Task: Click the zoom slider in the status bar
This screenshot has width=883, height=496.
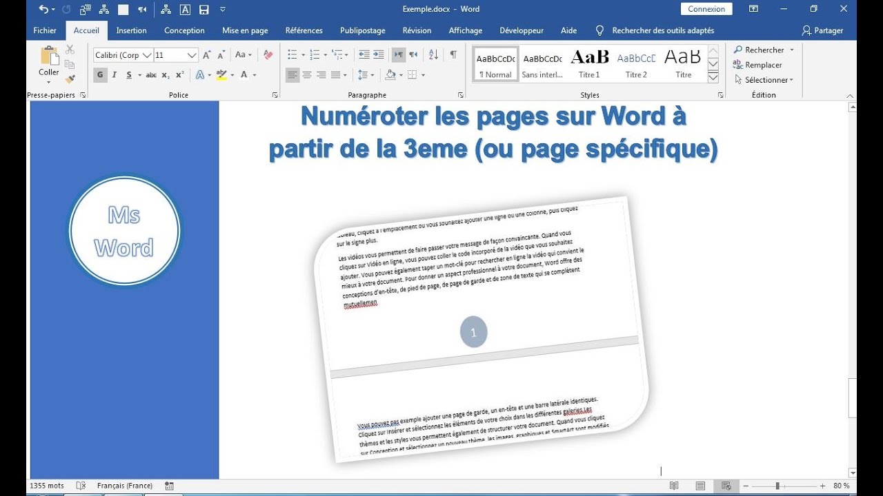Action: (777, 486)
